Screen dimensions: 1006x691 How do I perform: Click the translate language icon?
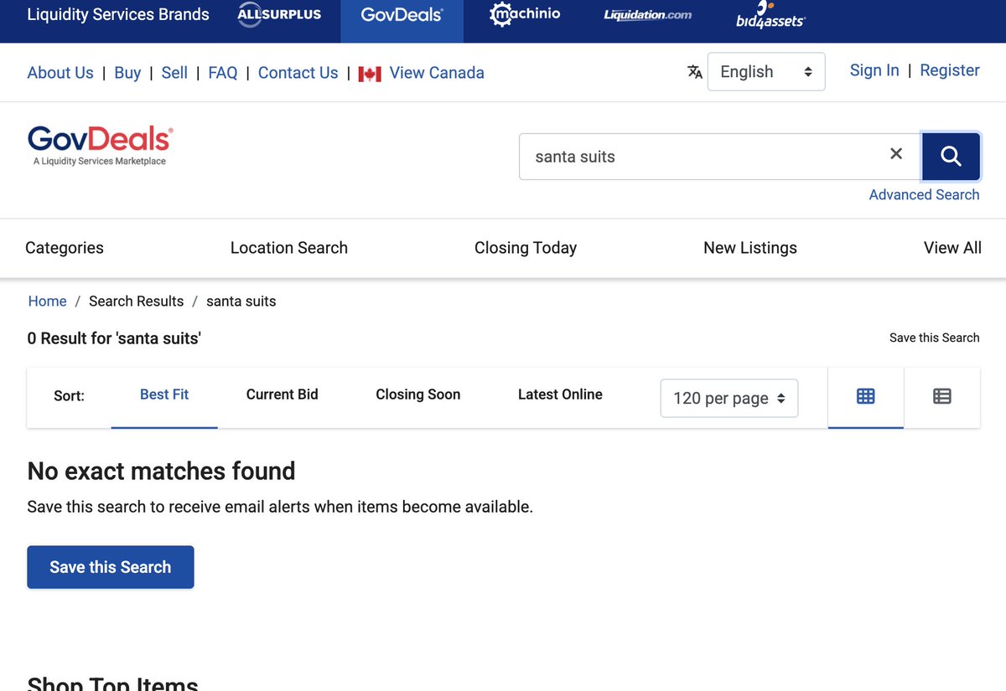(x=695, y=72)
